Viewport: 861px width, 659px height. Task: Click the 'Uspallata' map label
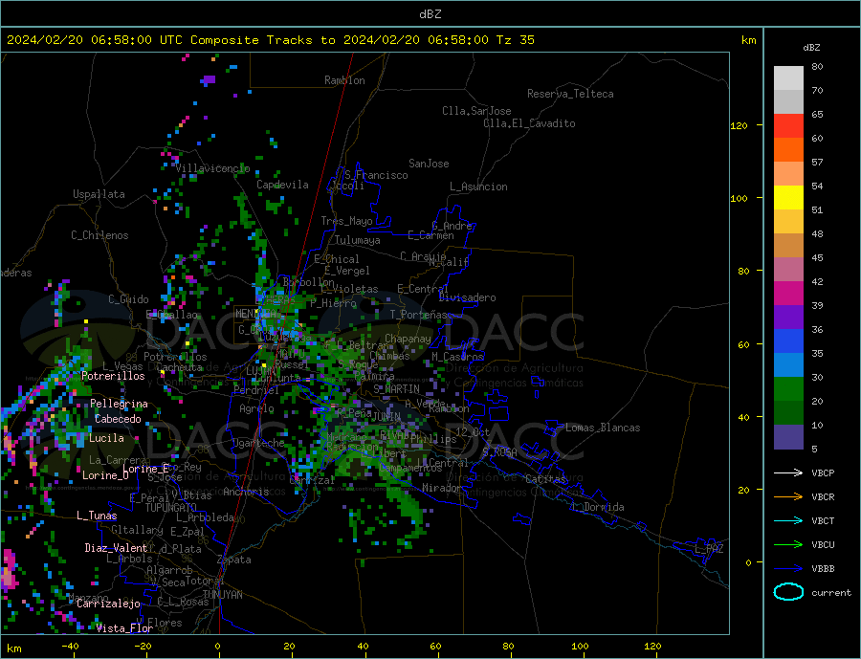point(99,194)
